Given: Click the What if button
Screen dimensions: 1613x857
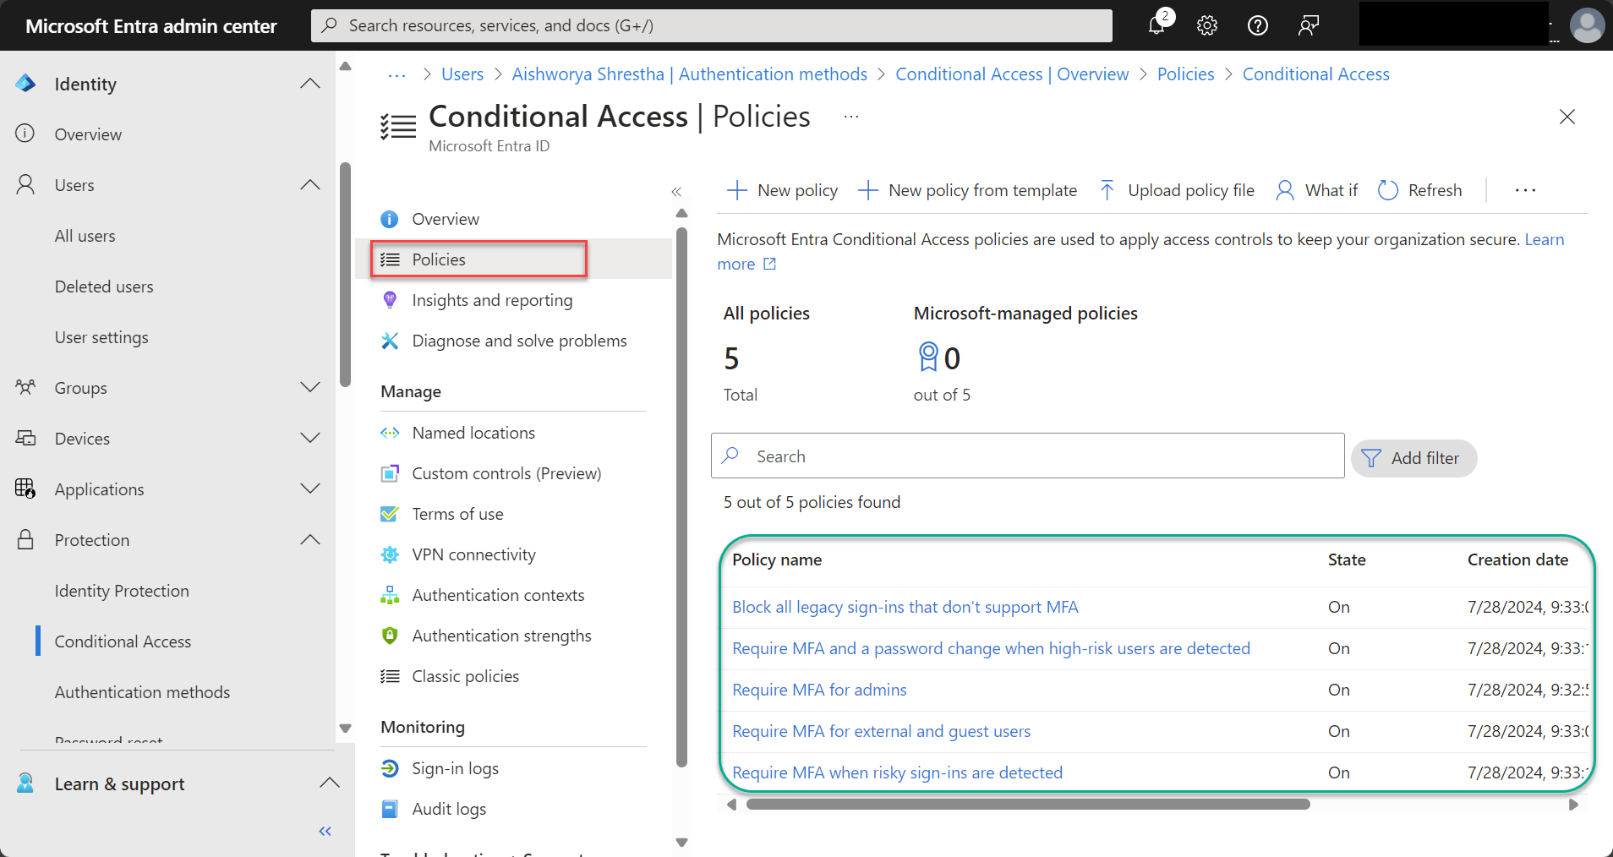Looking at the screenshot, I should click(1316, 190).
